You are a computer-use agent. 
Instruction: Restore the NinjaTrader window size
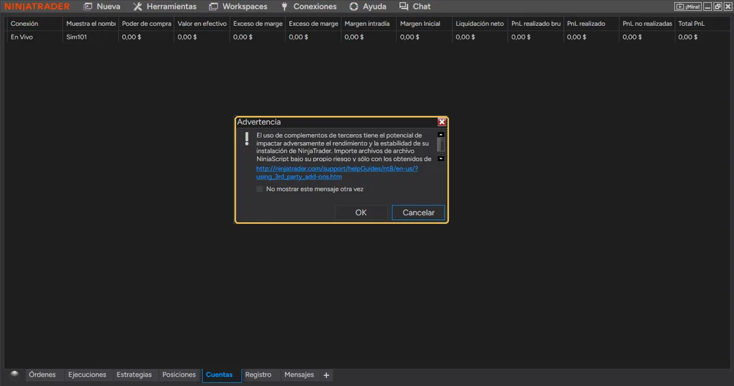coord(717,7)
